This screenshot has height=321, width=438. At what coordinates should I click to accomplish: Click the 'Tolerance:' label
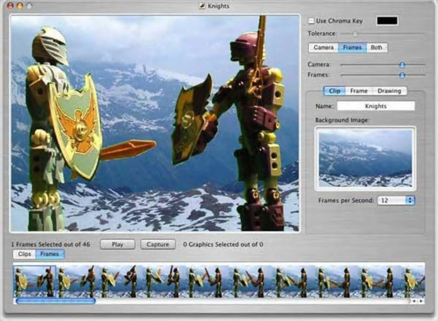[322, 33]
